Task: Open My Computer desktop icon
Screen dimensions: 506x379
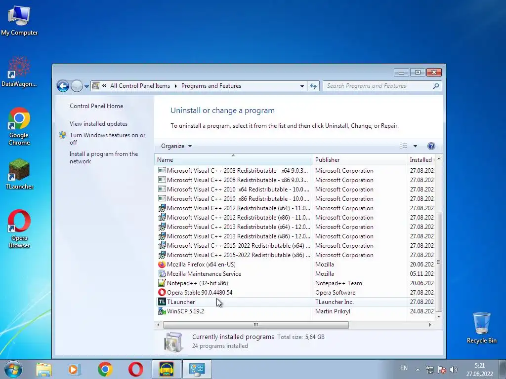Action: [x=19, y=21]
